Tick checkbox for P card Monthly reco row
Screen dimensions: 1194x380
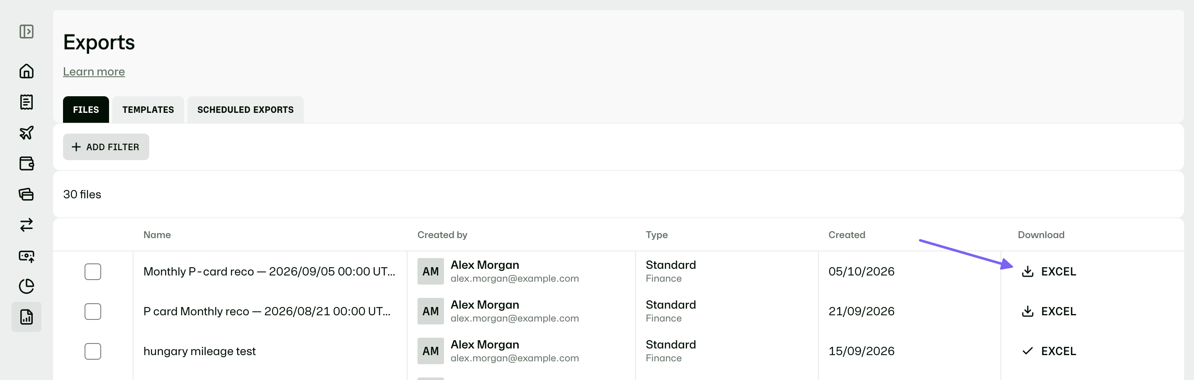(x=93, y=311)
